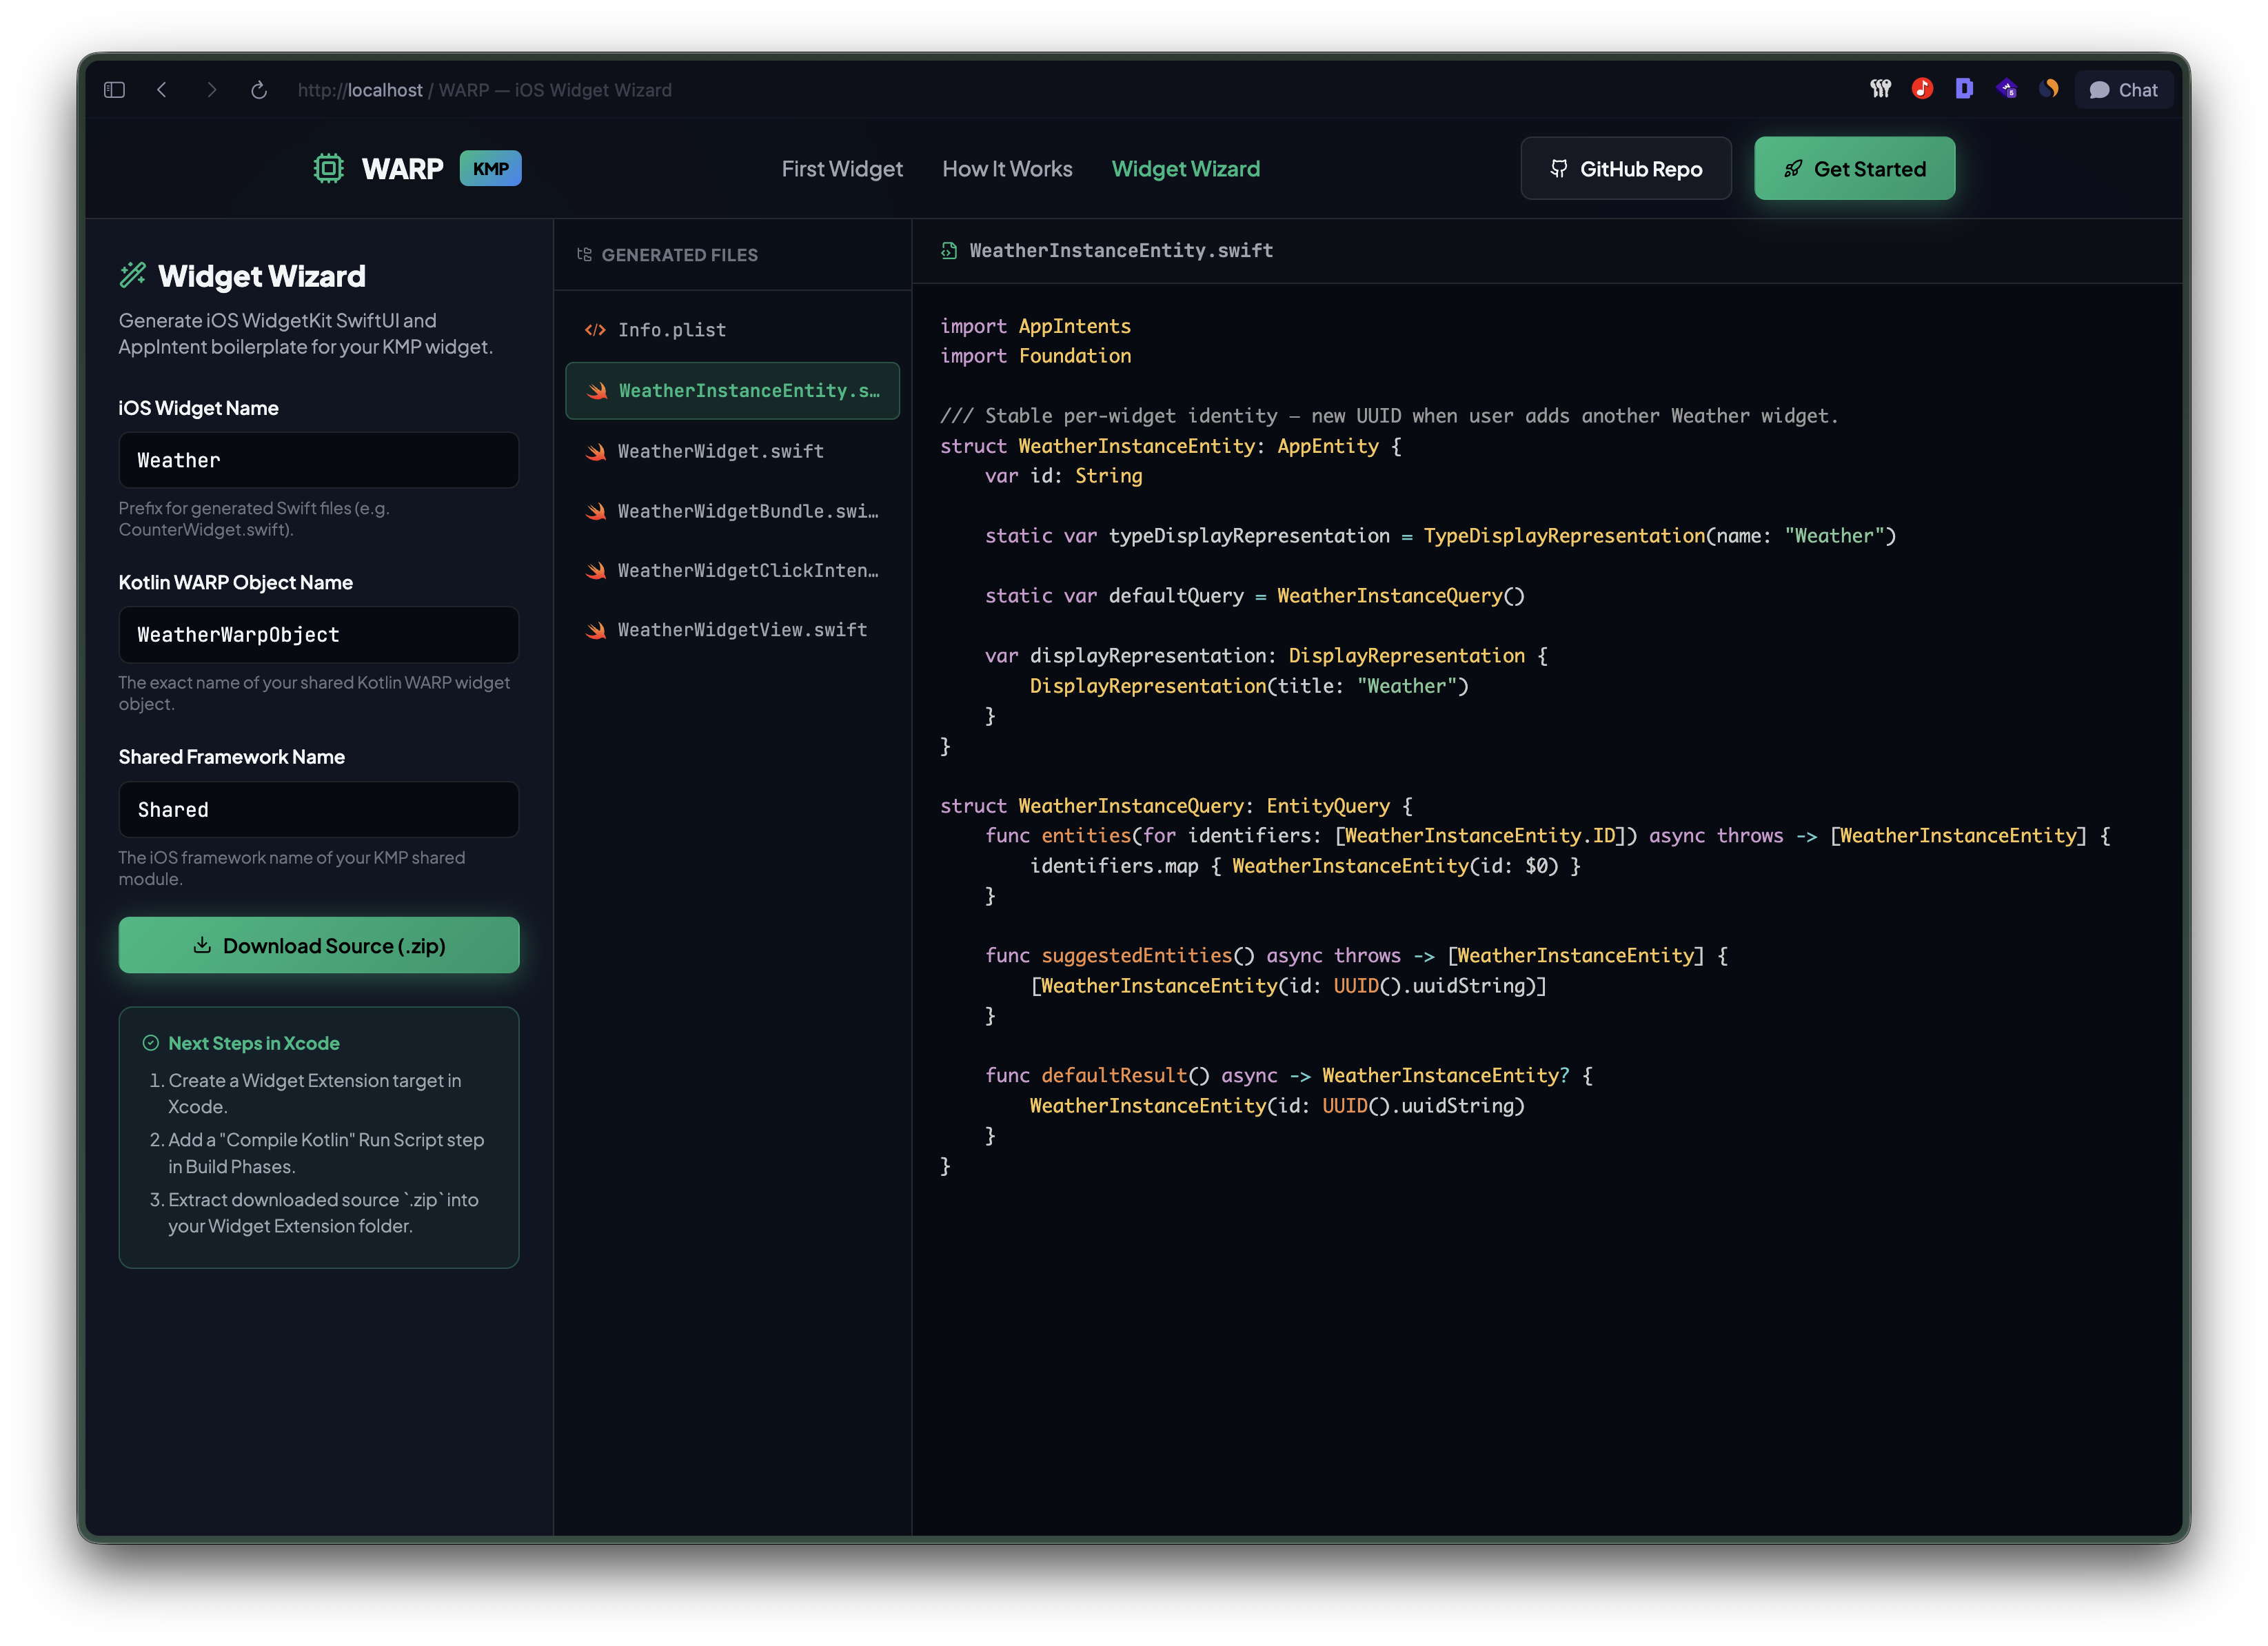Screen dimensions: 2268x1646
Task: Click the file icon in the code header
Action: tap(949, 250)
